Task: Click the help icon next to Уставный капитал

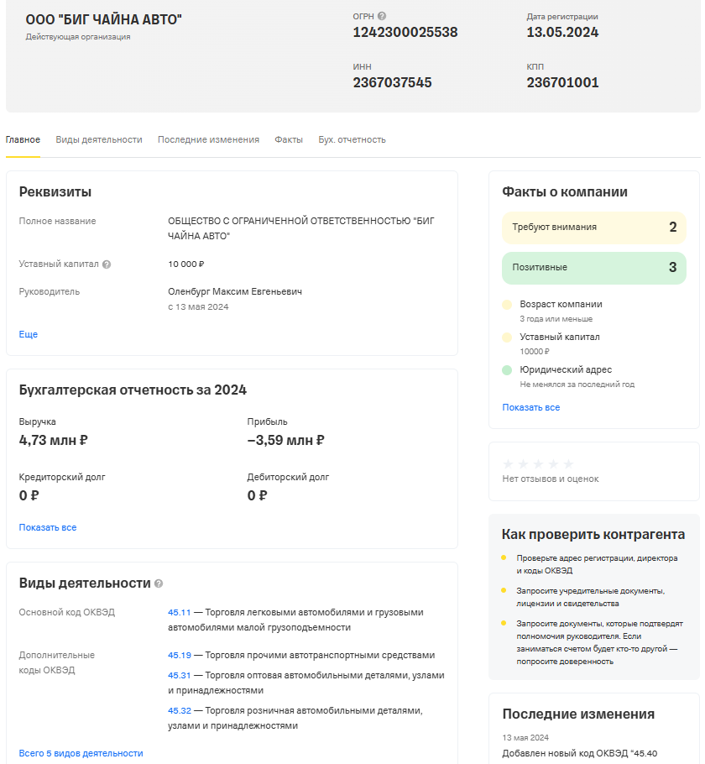Action: click(107, 264)
